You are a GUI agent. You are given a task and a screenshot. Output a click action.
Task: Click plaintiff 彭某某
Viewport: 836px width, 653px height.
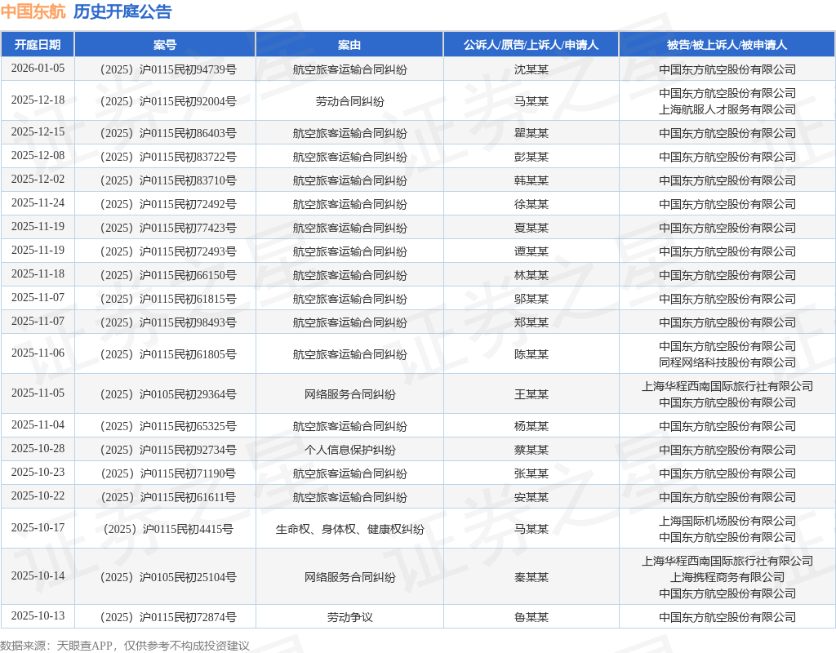[x=531, y=157]
